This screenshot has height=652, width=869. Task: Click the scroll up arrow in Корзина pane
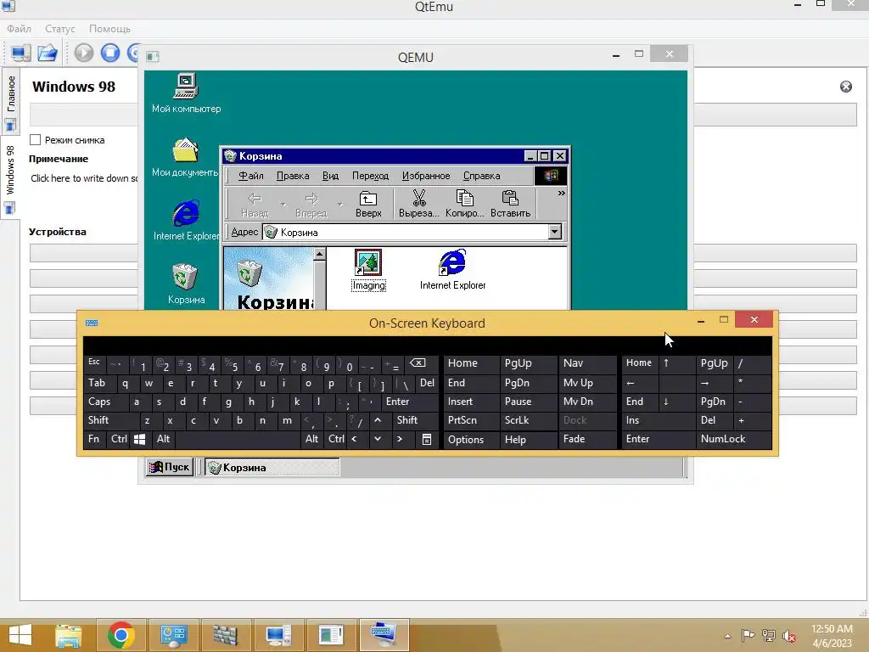319,254
